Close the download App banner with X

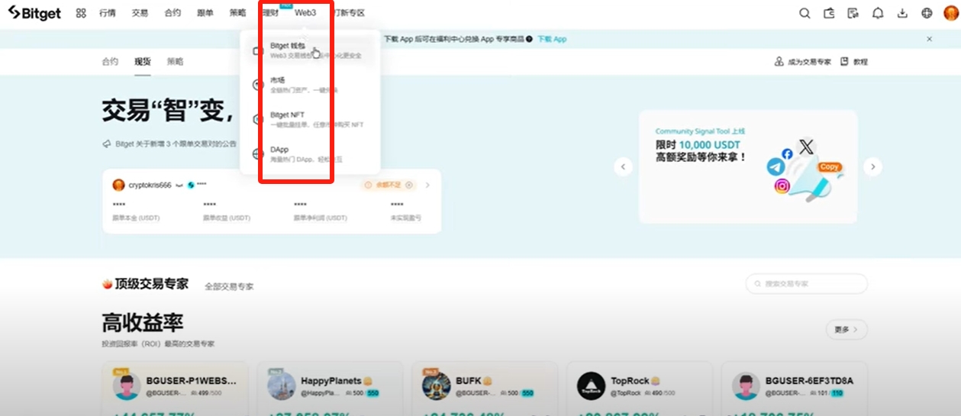(929, 39)
